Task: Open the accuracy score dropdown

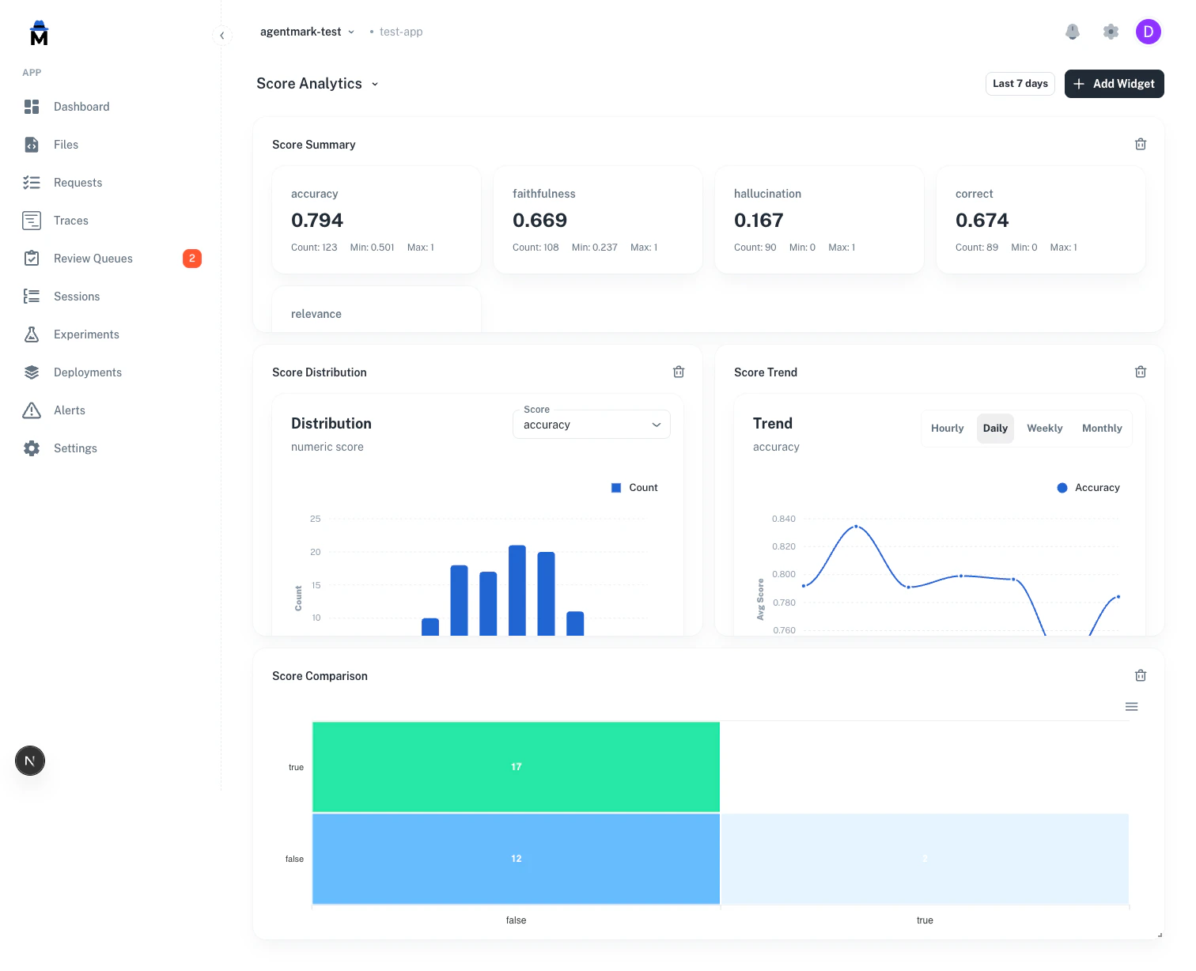Action: click(591, 425)
